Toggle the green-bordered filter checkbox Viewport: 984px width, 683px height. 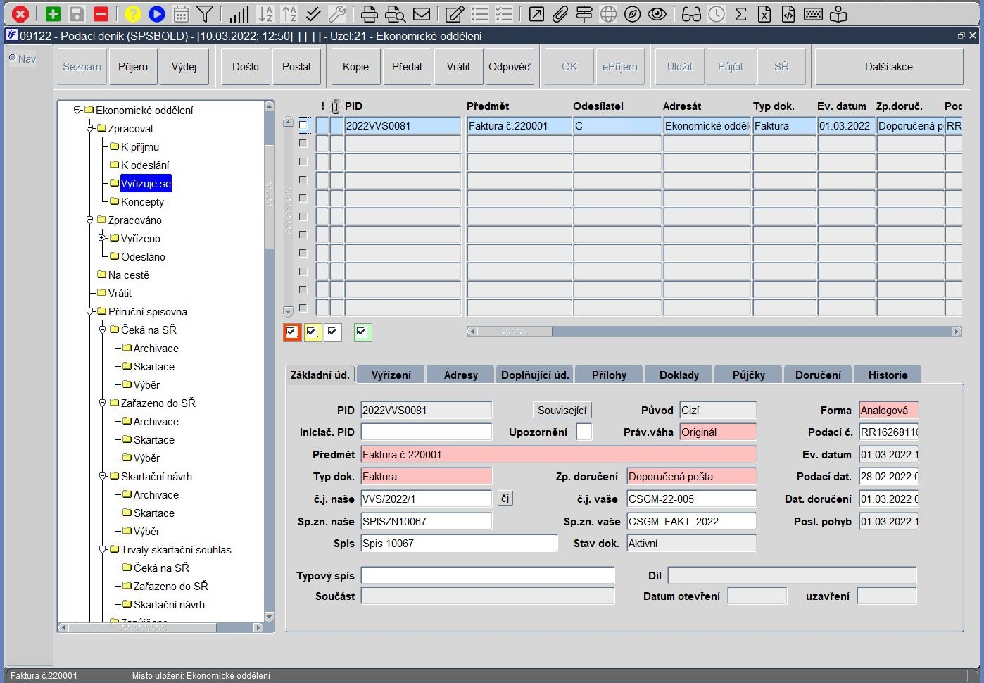(362, 332)
